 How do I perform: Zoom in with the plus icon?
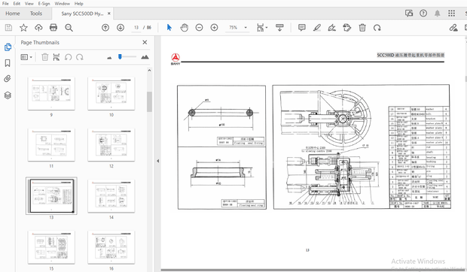click(214, 28)
